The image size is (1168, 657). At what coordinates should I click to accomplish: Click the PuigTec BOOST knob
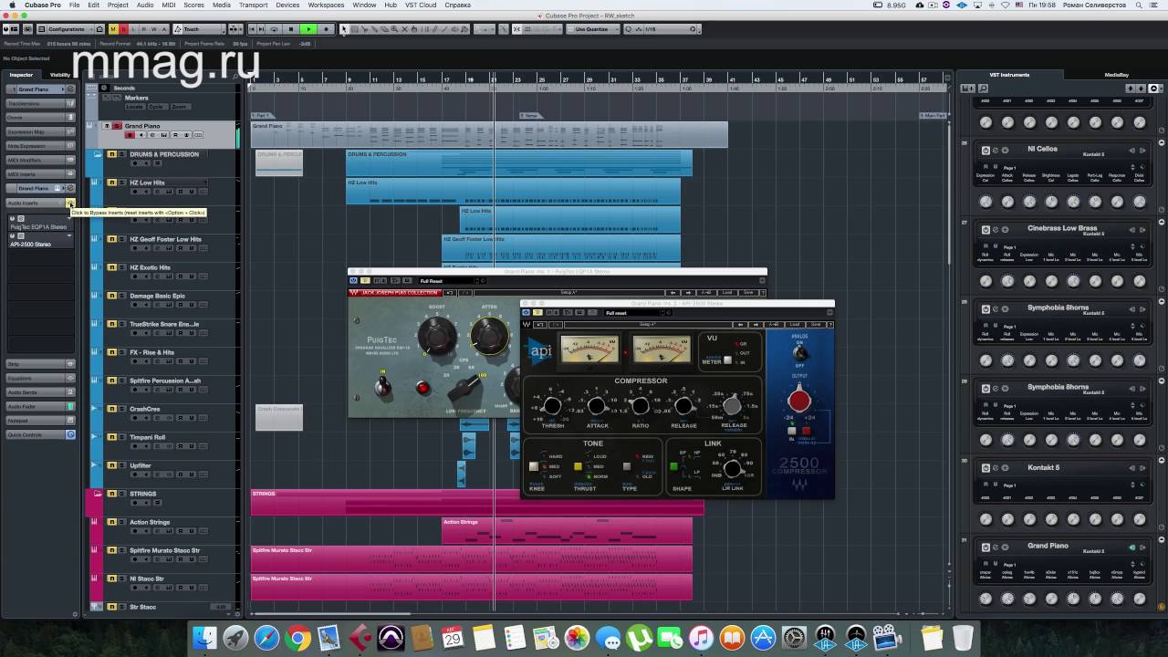pyautogui.click(x=437, y=336)
